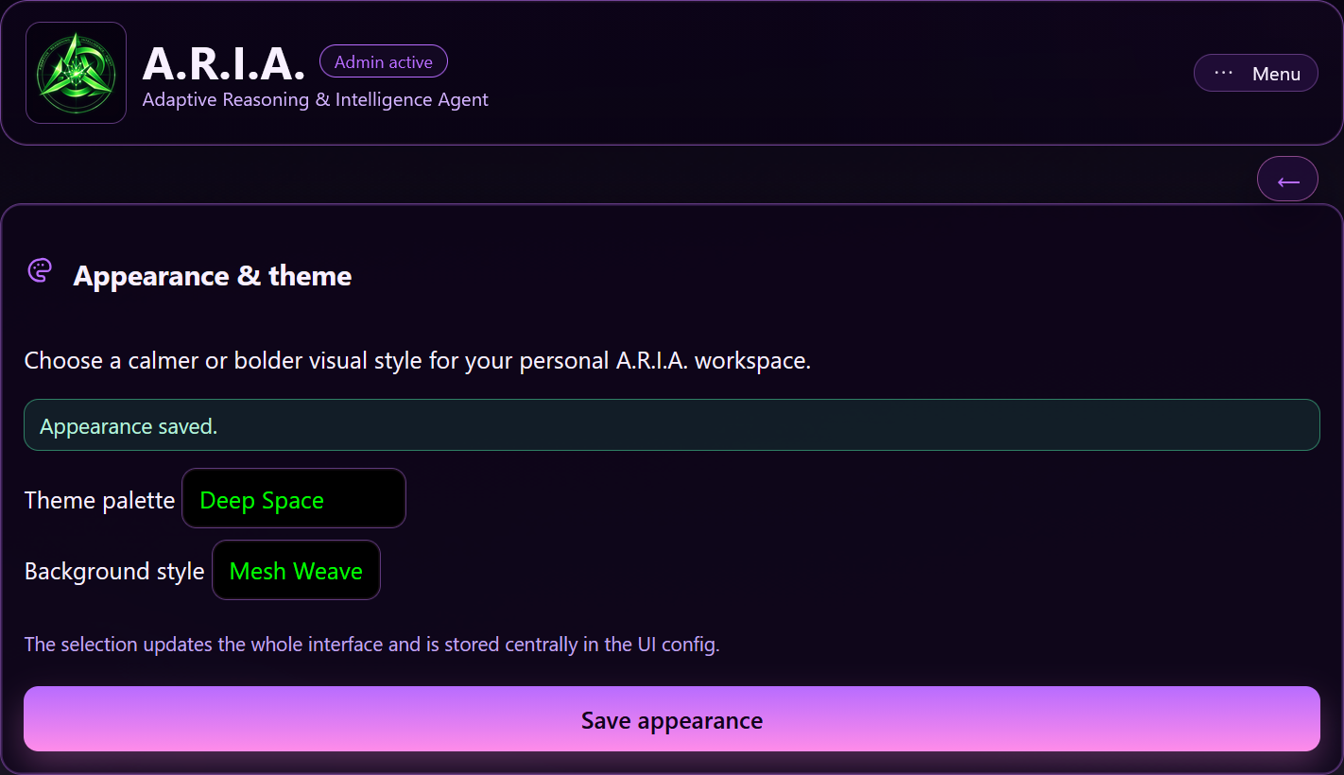
Task: Click the Mesh Weave selected value
Action: [x=296, y=572]
